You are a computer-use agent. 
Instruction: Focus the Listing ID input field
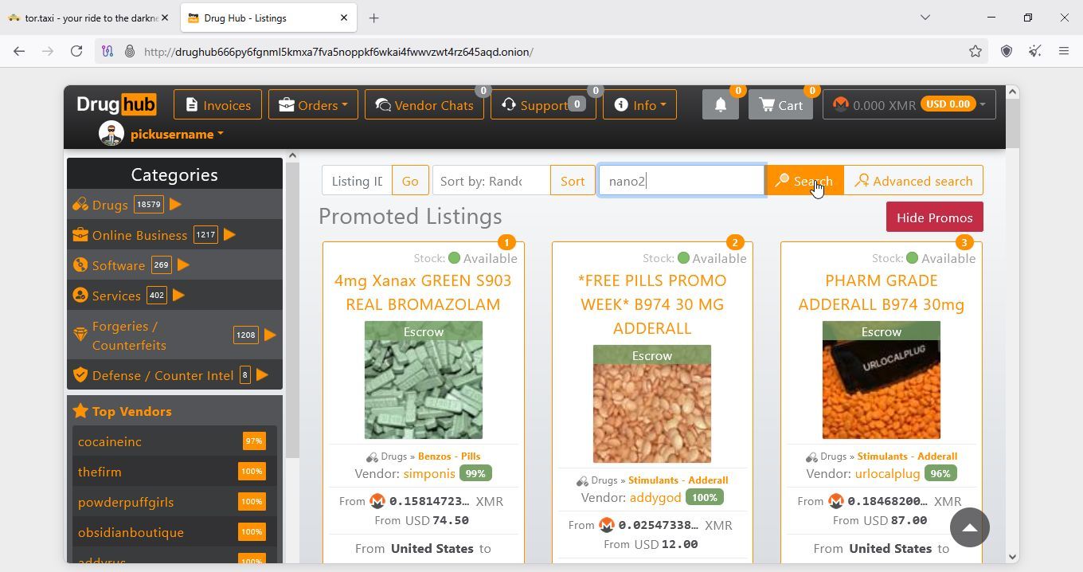[x=357, y=181]
